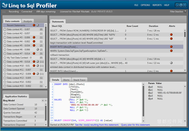189x131 pixels.
Task: Star Data context #10 with its star icon
Action: click(x=5, y=66)
